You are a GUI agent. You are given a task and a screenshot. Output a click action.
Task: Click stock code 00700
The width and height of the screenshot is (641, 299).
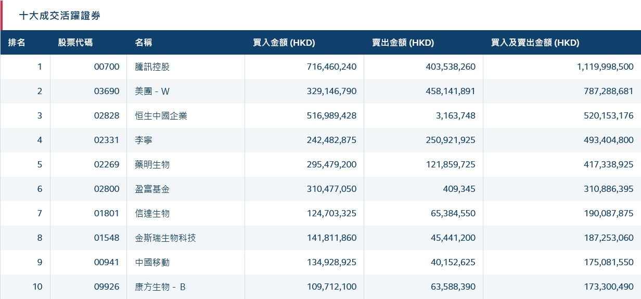(x=107, y=67)
